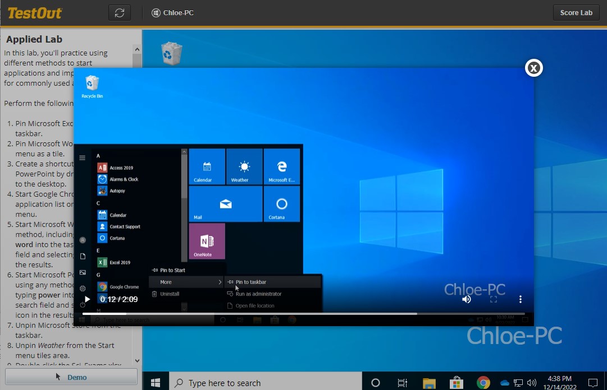The image size is (607, 390).
Task: Click the refresh icon beside the TestOut logo
Action: tap(120, 13)
